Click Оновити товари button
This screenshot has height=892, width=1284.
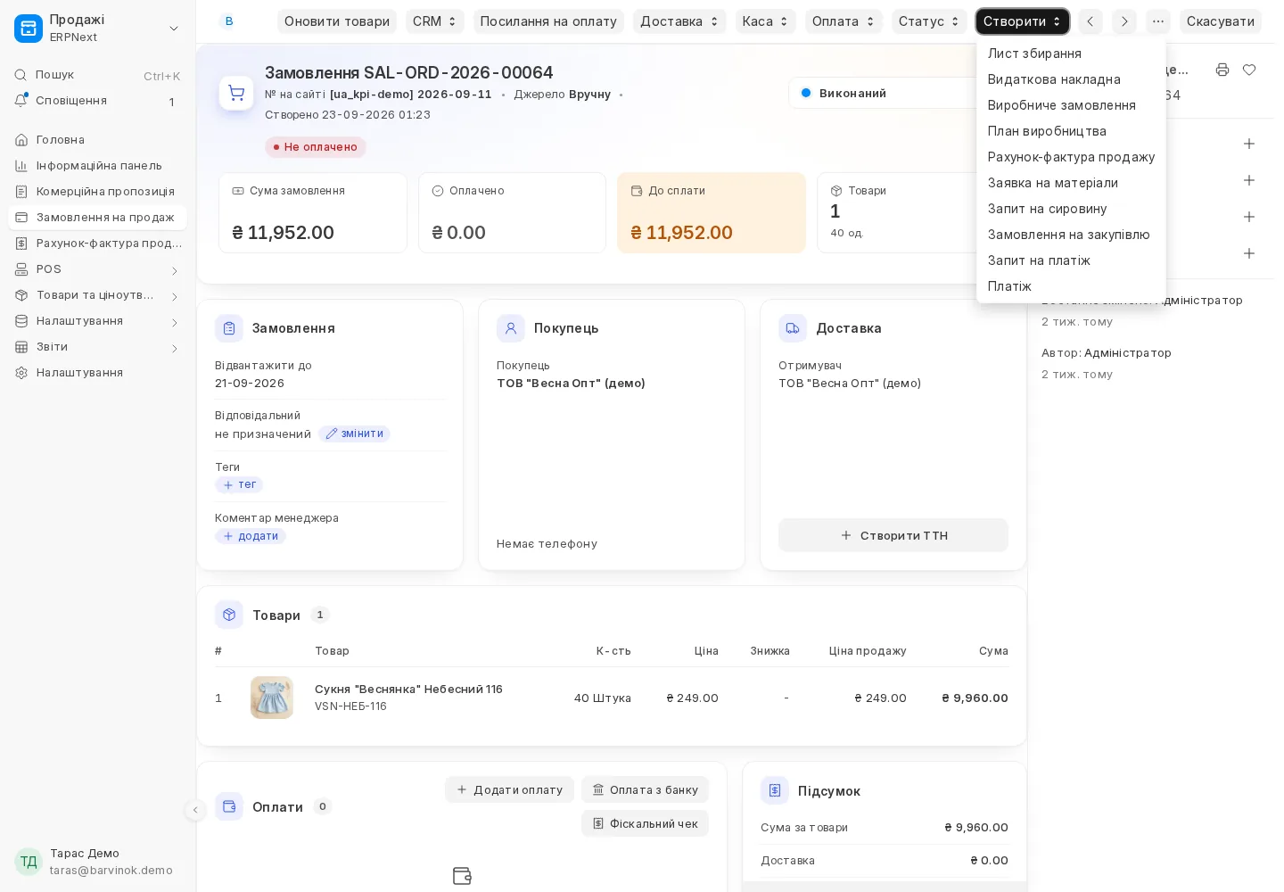[x=337, y=21]
